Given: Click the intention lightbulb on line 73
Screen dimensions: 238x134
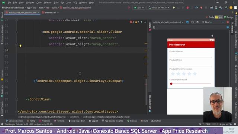Looking at the screenshot, I should [20, 46].
